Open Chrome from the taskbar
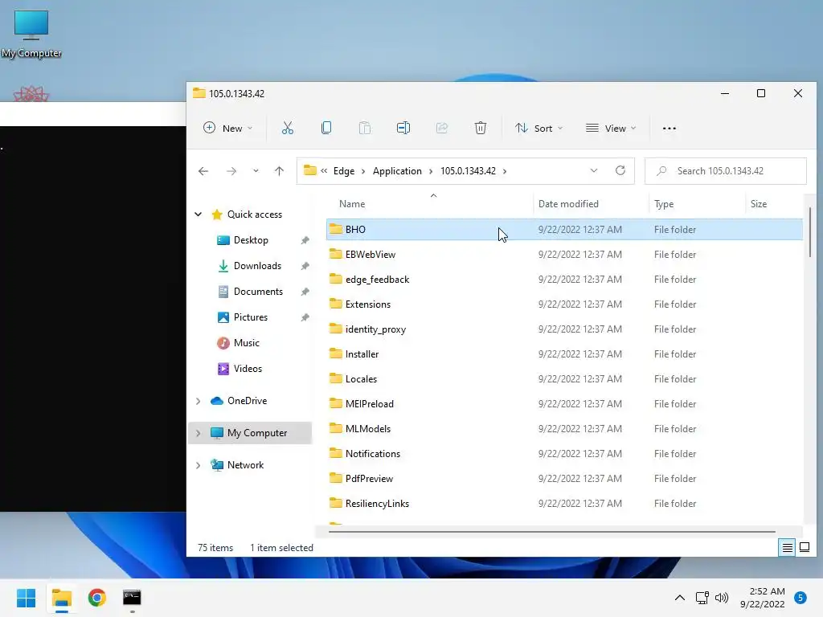823x617 pixels. pos(96,598)
